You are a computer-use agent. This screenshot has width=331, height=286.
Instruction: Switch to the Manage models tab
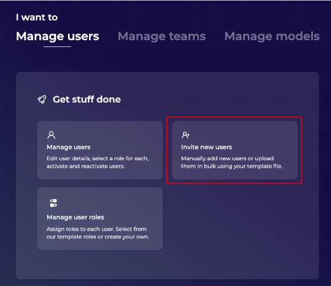[272, 36]
